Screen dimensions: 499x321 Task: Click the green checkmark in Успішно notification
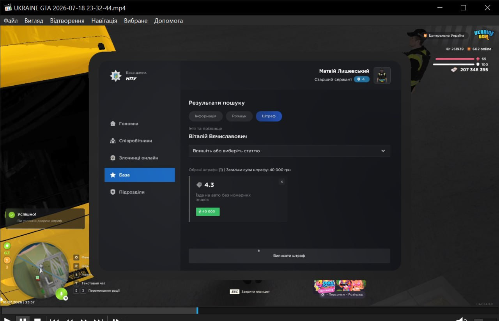tap(12, 215)
